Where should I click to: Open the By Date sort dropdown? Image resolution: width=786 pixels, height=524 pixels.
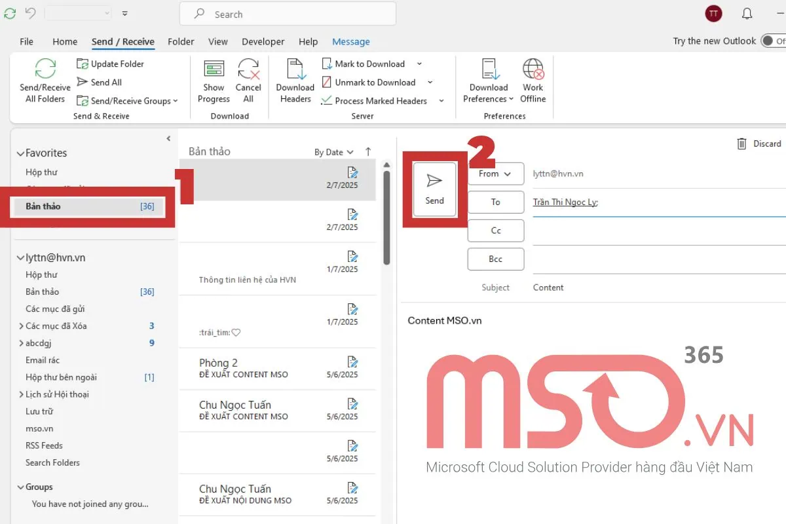[x=333, y=151]
